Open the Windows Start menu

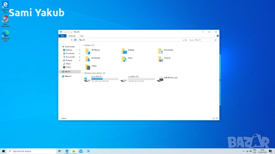click(x=3, y=151)
